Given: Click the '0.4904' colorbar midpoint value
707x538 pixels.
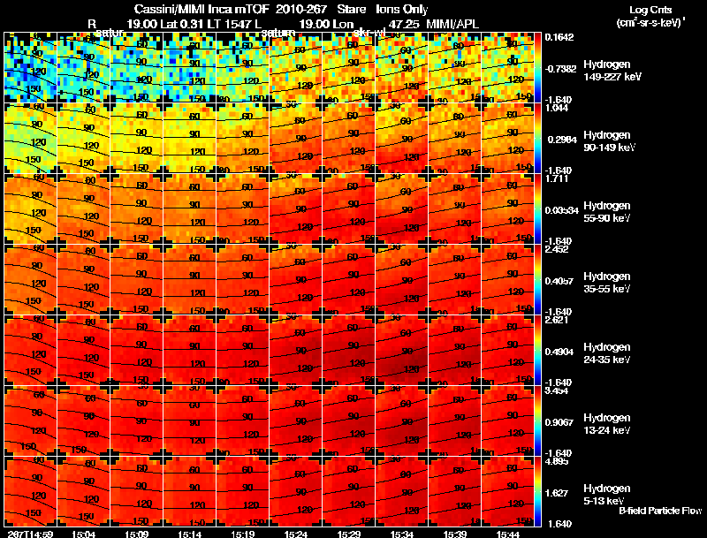Looking at the screenshot, I should (559, 352).
